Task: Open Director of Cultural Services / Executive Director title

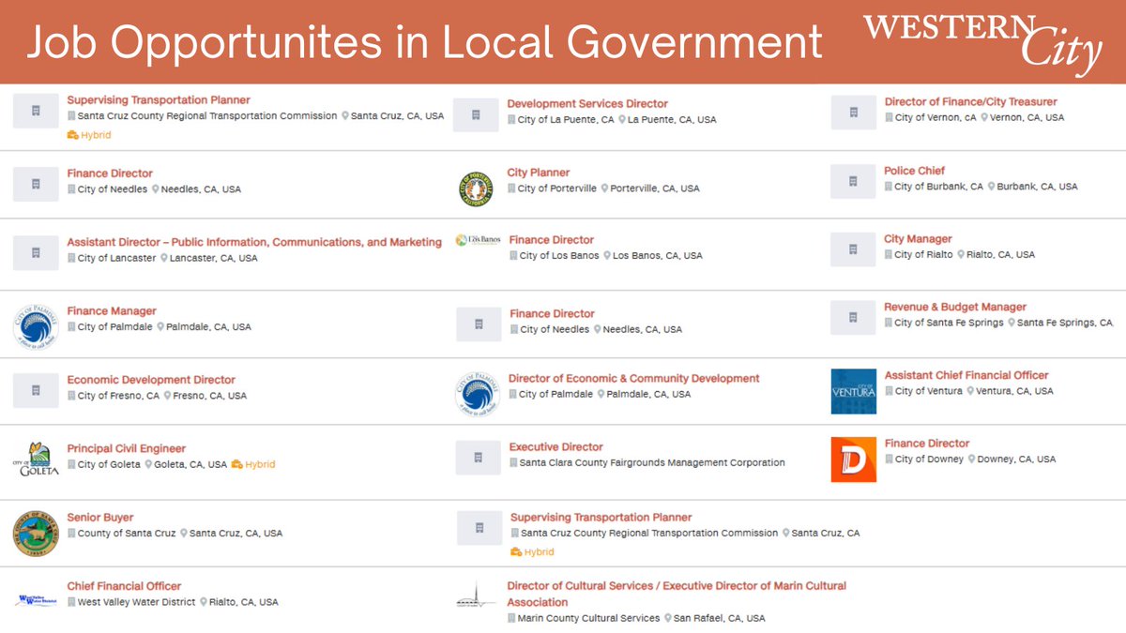Action: (677, 594)
